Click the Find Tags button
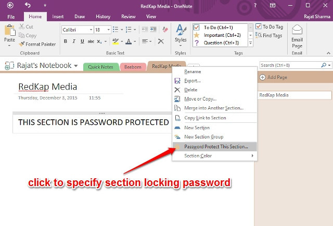This screenshot has height=226, width=333. pos(269,36)
